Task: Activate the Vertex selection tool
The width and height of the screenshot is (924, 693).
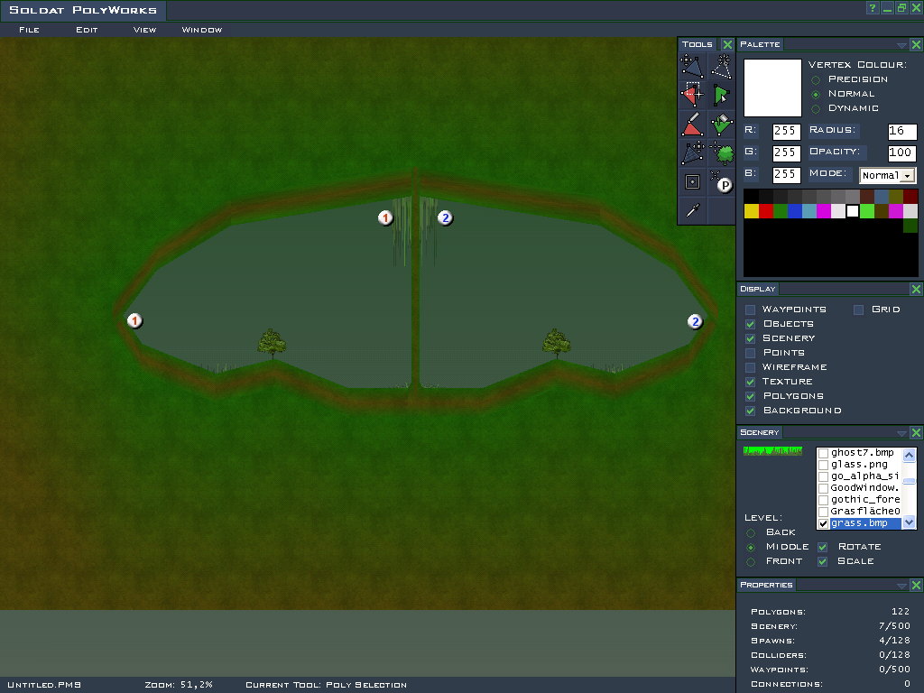Action: point(692,94)
